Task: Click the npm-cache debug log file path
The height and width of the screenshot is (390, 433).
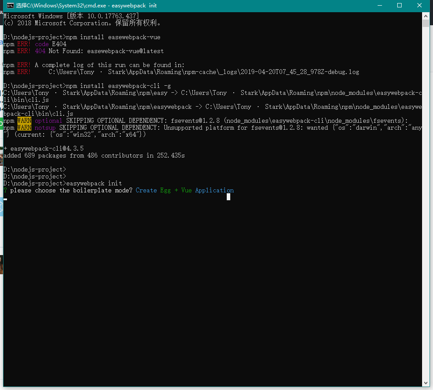Action: click(196, 71)
